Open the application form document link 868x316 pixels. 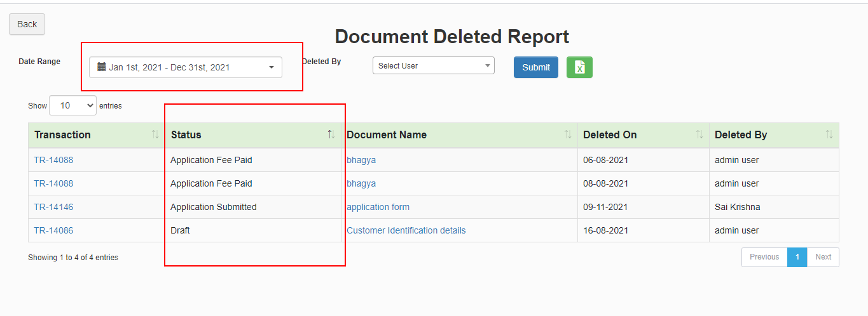[x=378, y=207]
